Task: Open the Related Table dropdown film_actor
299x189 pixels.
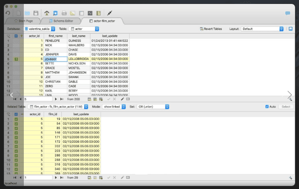Action: (58, 107)
